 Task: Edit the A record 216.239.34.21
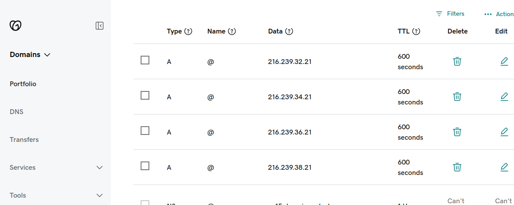504,97
